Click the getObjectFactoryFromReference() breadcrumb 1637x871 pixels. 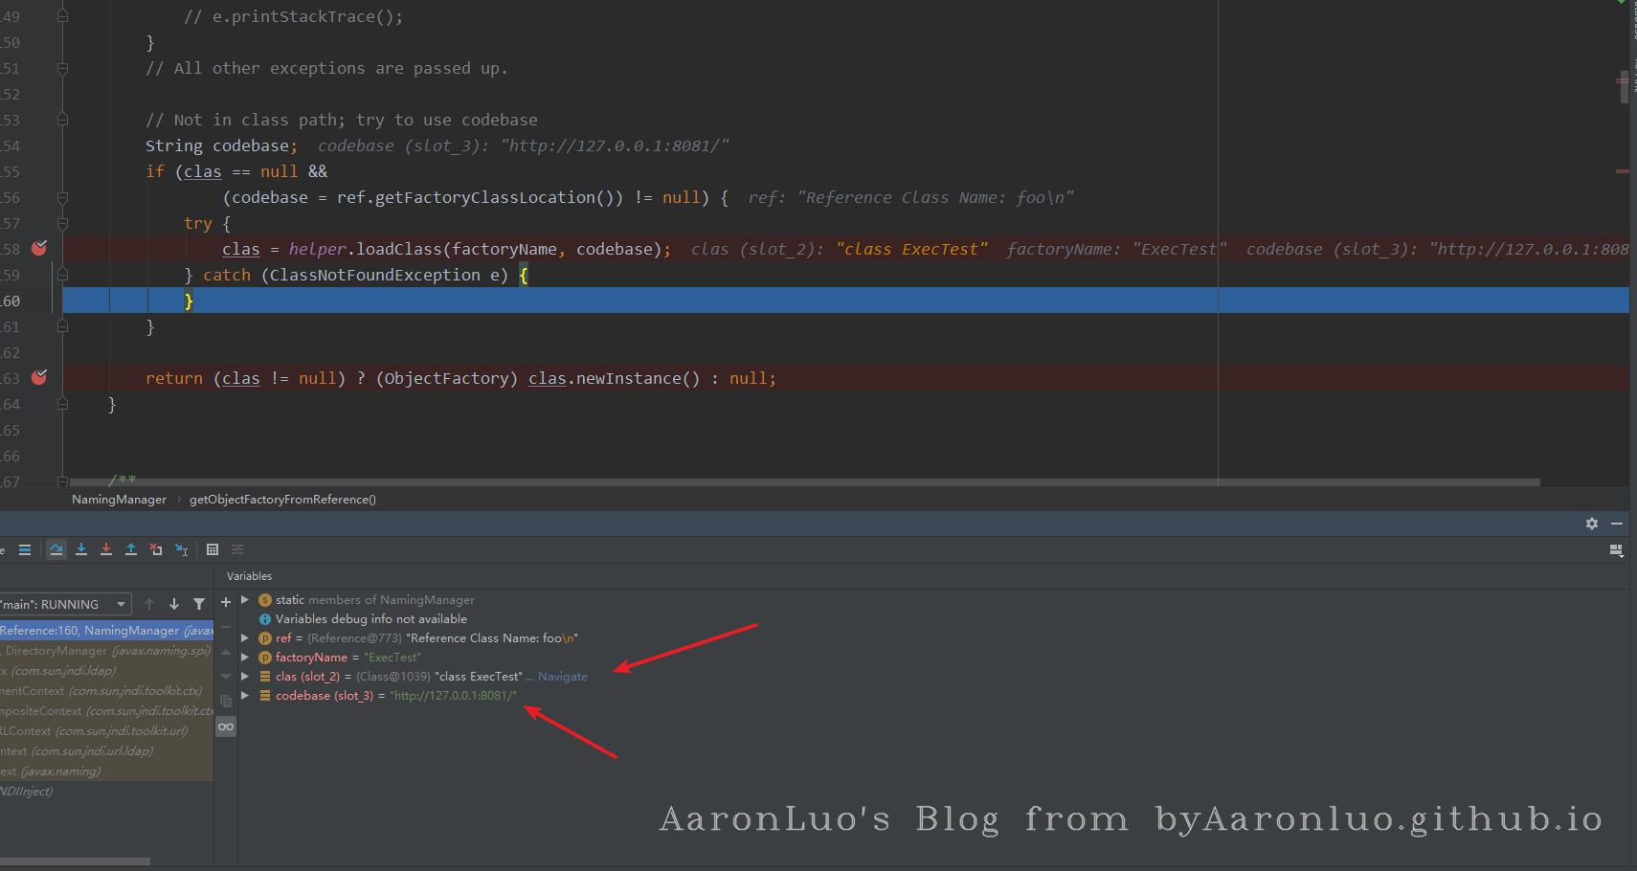click(282, 500)
